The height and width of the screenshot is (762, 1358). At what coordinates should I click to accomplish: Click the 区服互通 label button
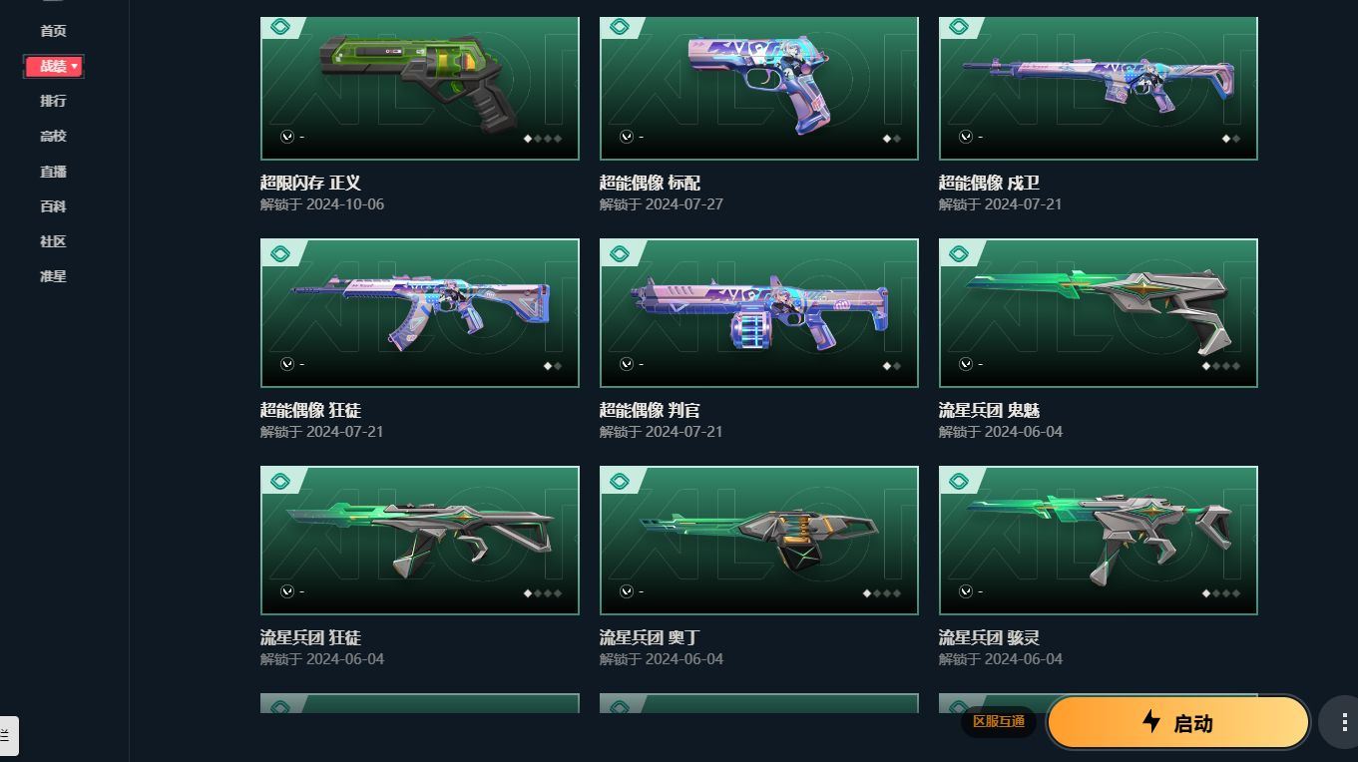(999, 721)
